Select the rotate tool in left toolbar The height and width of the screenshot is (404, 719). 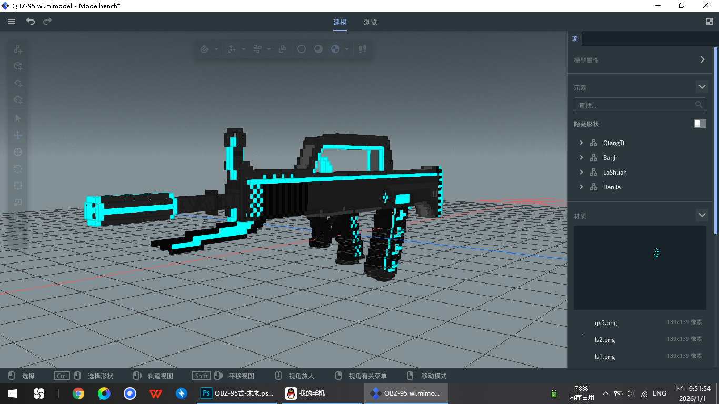point(18,169)
